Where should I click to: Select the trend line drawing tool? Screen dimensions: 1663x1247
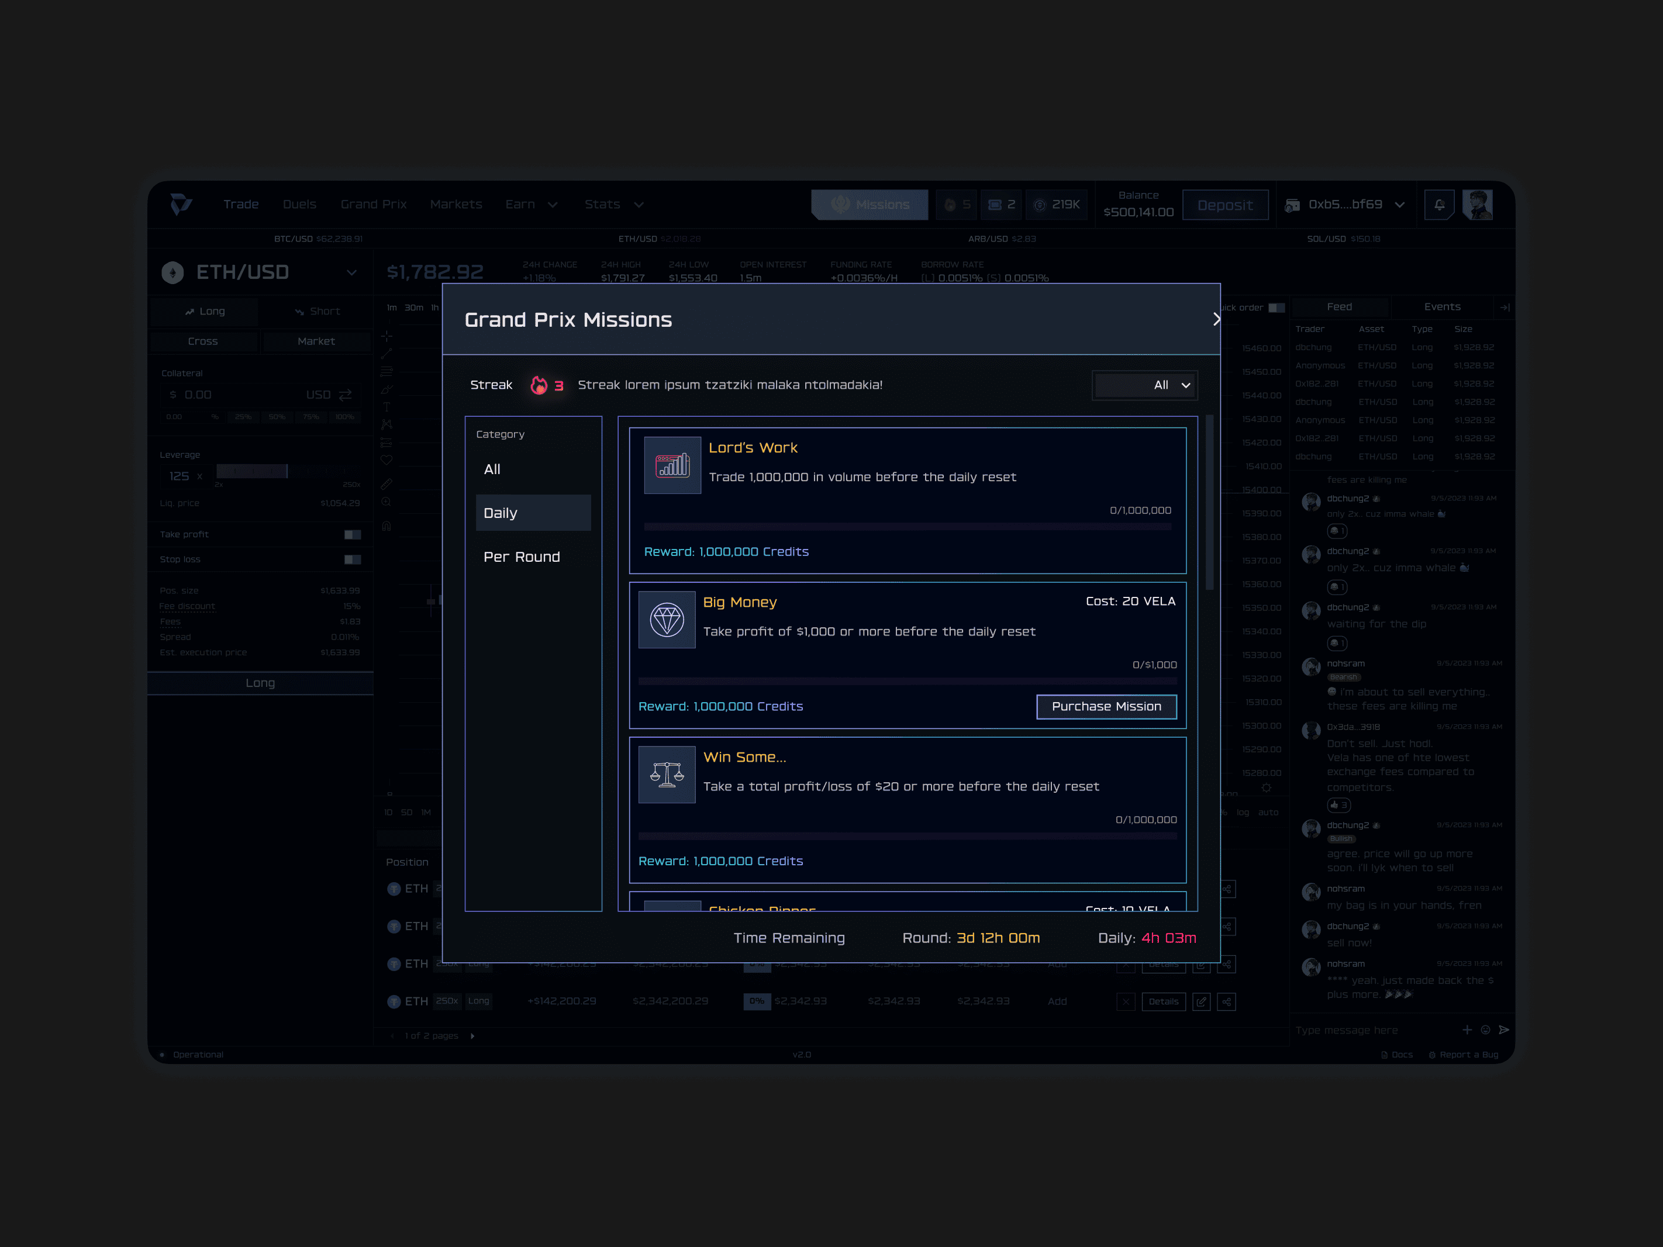387,354
